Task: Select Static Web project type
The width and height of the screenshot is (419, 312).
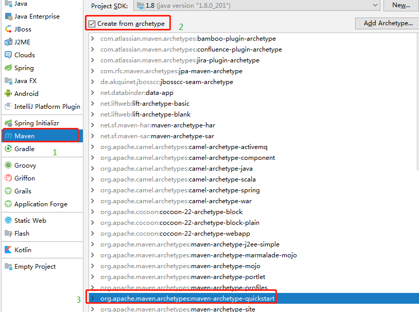Action: pos(42,220)
